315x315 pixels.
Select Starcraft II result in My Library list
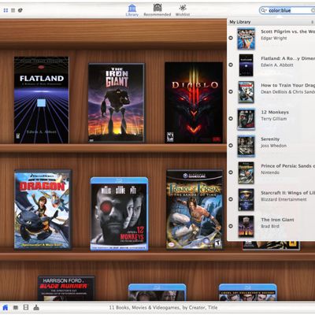pyautogui.click(x=271, y=199)
